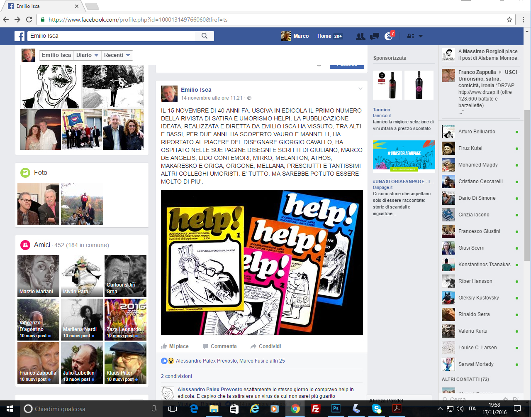Reload the page in Chrome
This screenshot has width=531, height=417.
(x=29, y=20)
